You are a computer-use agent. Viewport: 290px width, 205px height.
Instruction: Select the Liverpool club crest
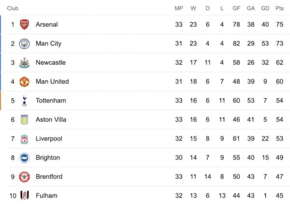pyautogui.click(x=25, y=139)
